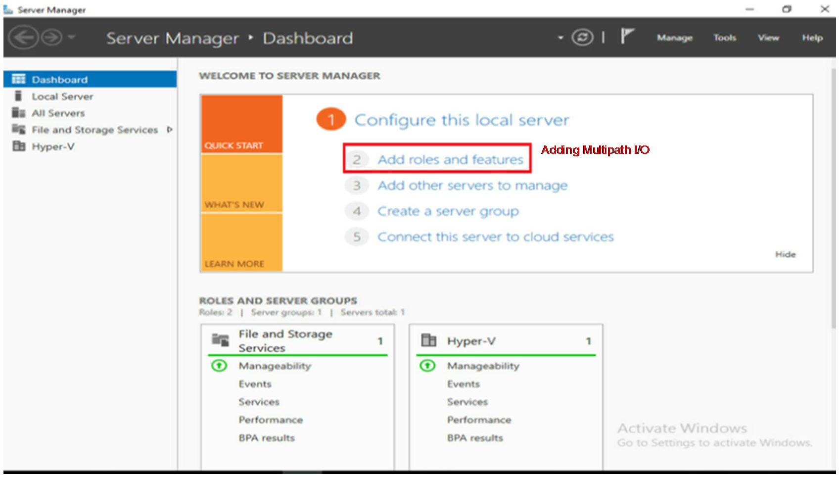This screenshot has width=840, height=477.
Task: Open the Tools menu
Action: [725, 38]
